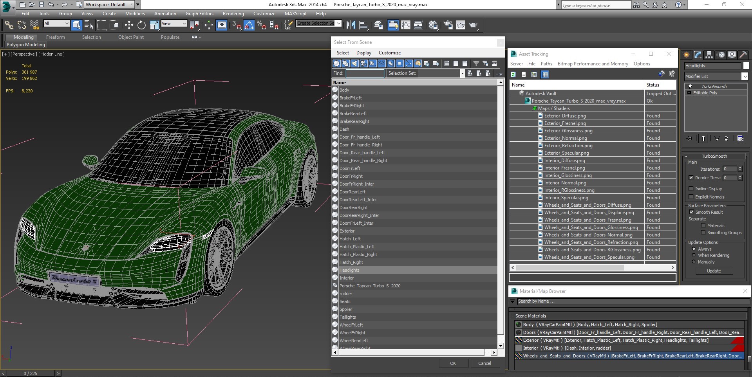752x377 pixels.
Task: Open the Utilities command panel tab
Action: (x=743, y=55)
